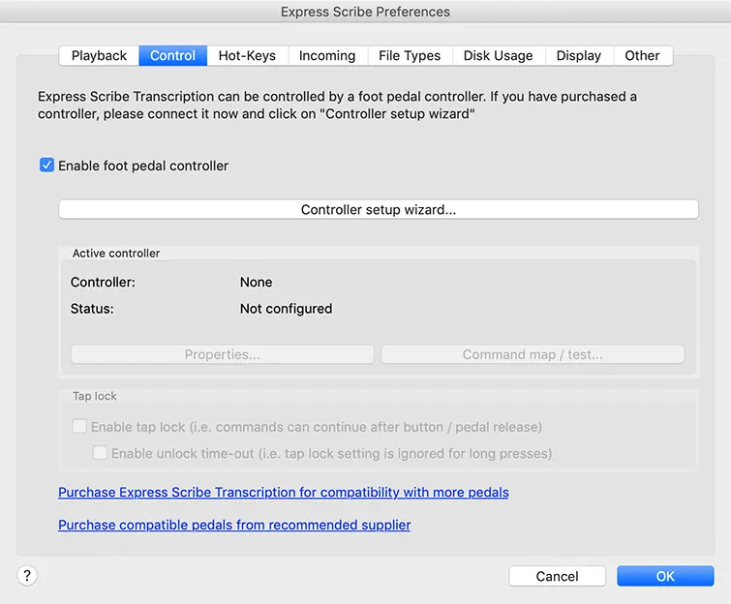Open the help question mark button

click(x=27, y=576)
